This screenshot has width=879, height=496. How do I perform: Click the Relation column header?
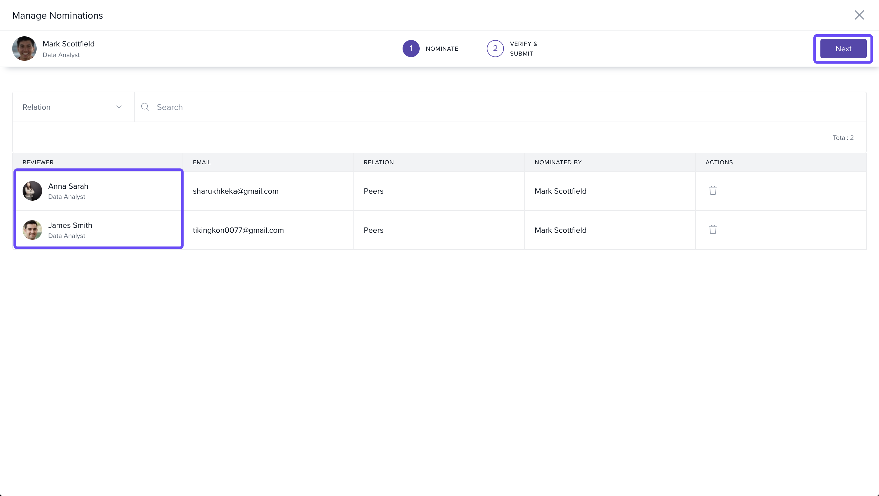(x=378, y=162)
